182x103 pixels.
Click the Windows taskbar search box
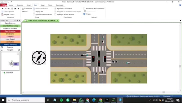click(25, 100)
